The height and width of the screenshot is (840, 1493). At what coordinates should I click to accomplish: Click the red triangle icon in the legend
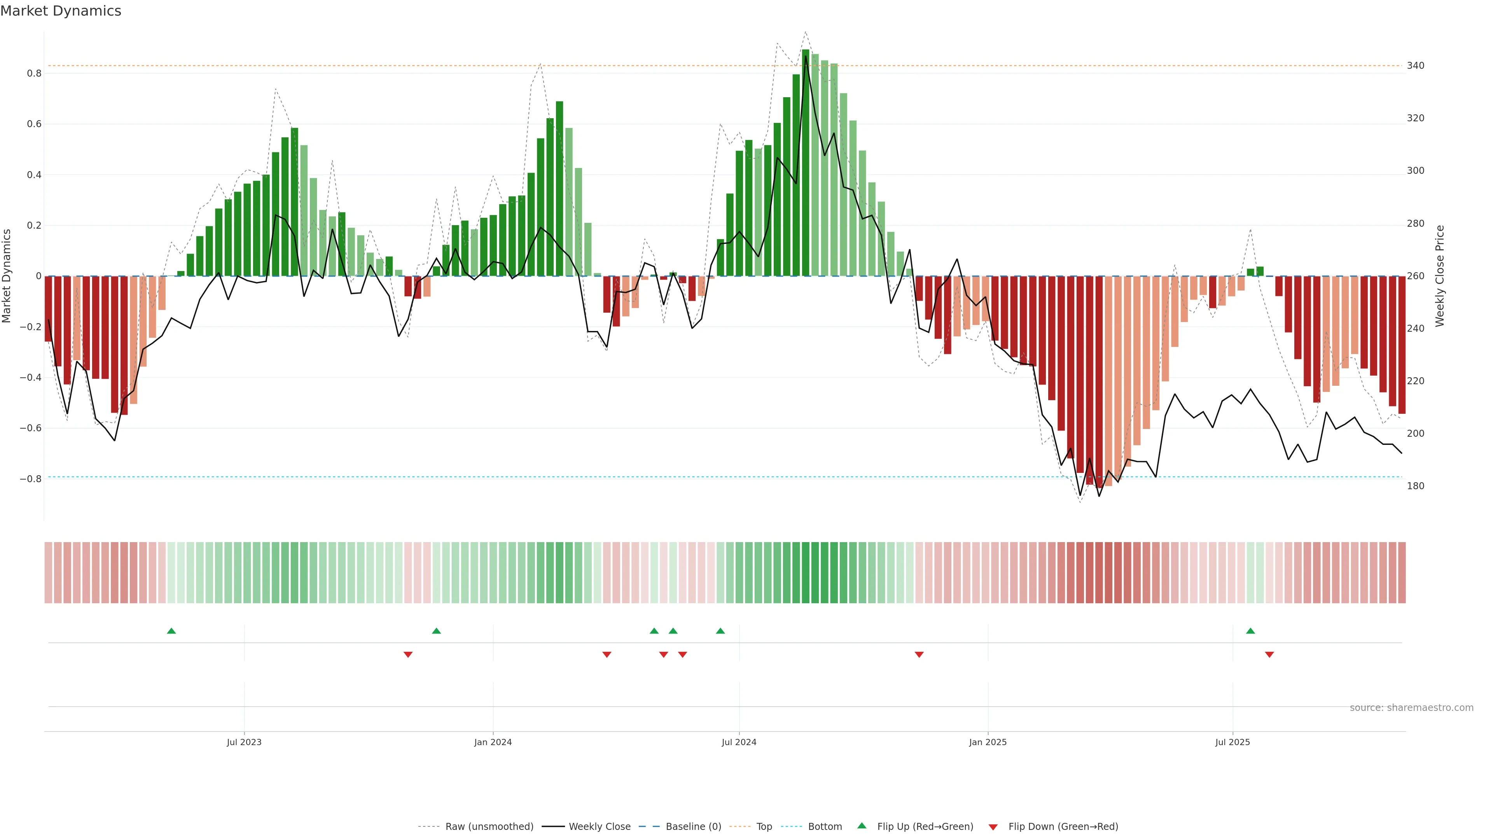click(x=993, y=827)
